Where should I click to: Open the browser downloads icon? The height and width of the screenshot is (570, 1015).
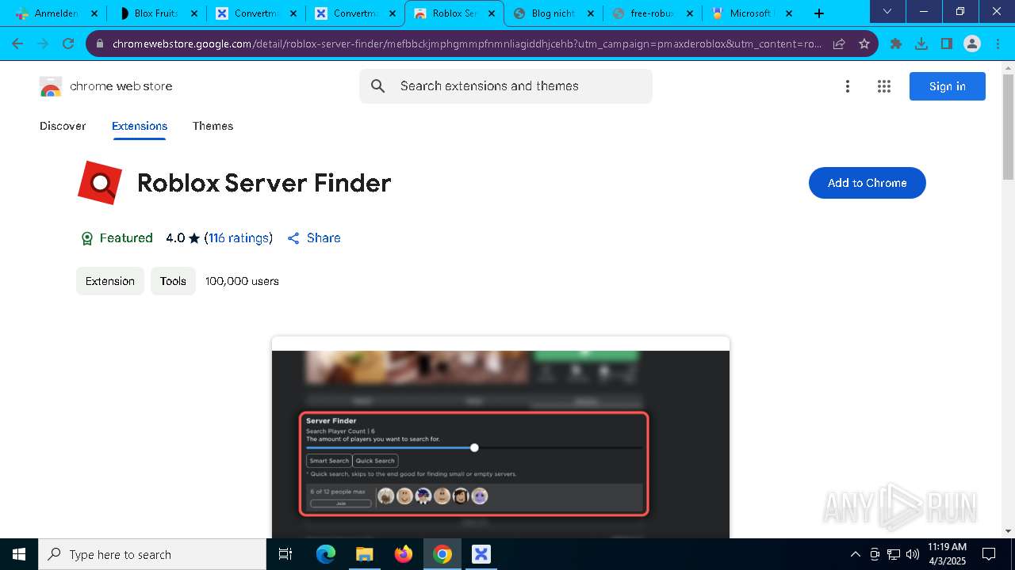[921, 44]
